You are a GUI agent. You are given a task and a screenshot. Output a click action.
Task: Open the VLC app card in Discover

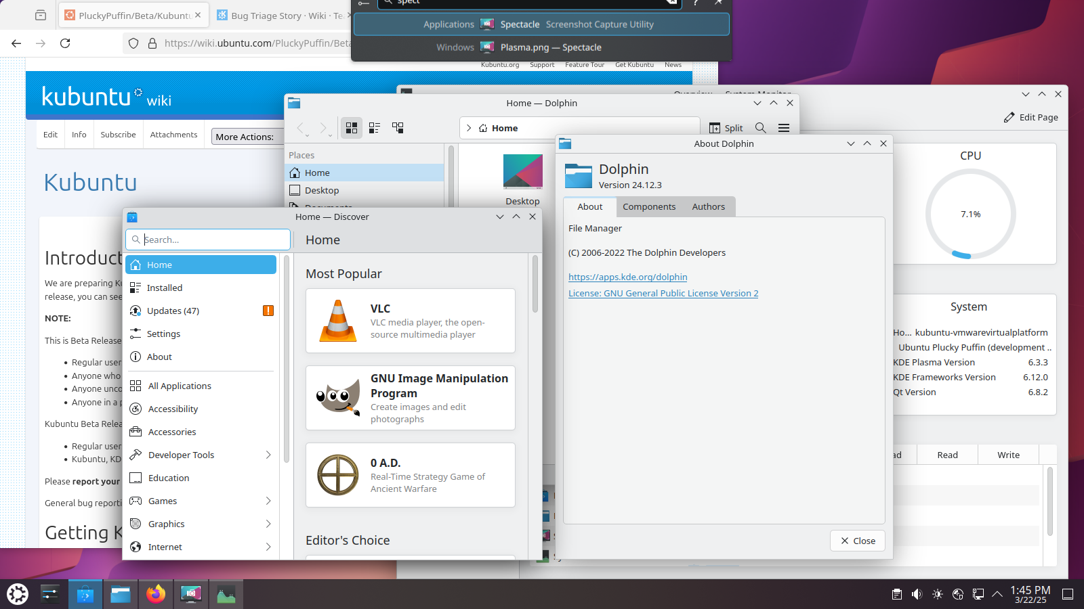(x=411, y=321)
